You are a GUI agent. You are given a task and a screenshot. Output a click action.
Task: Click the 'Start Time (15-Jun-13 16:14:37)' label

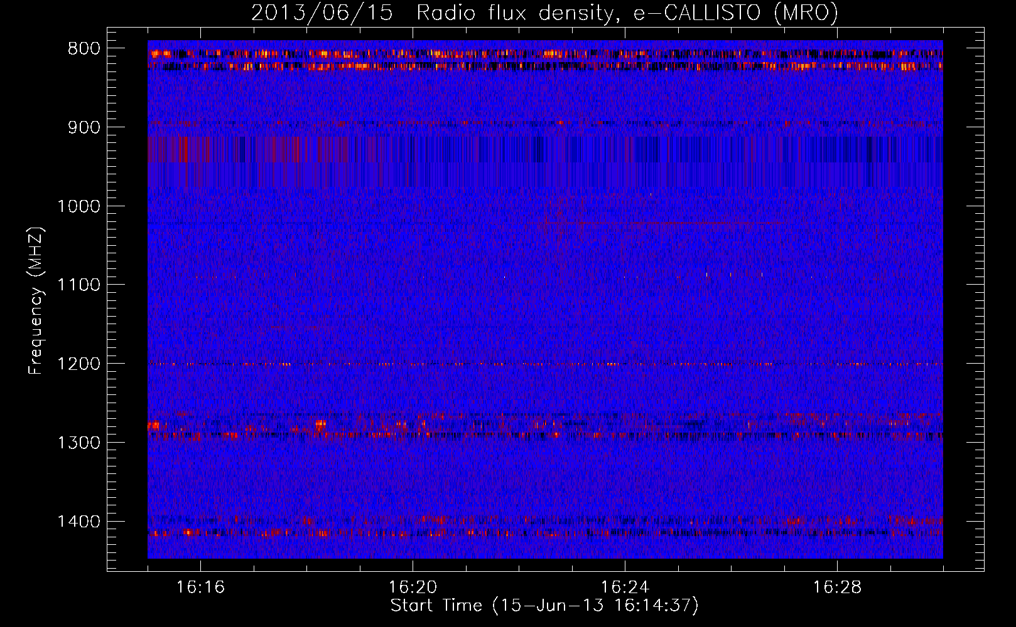pos(544,606)
